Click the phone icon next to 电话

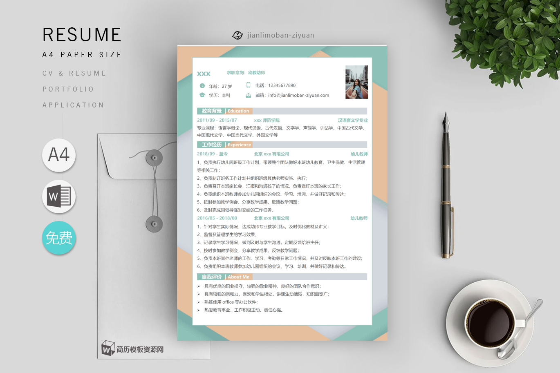click(248, 85)
